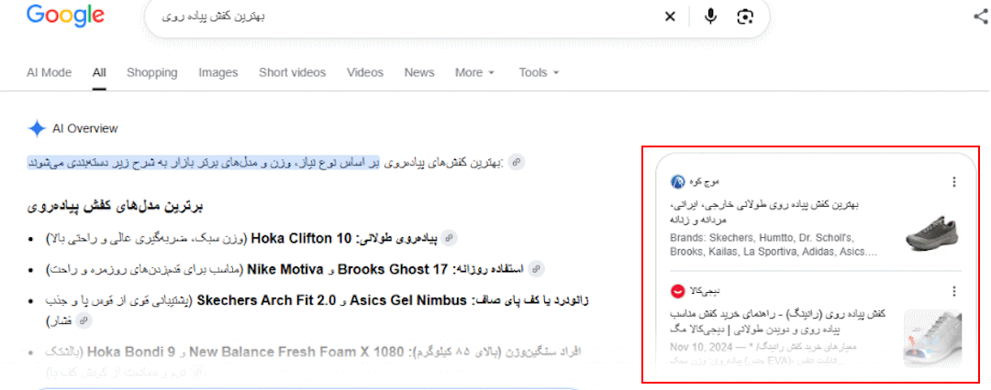This screenshot has width=991, height=390.
Task: Click the share icon at top right
Action: (982, 17)
